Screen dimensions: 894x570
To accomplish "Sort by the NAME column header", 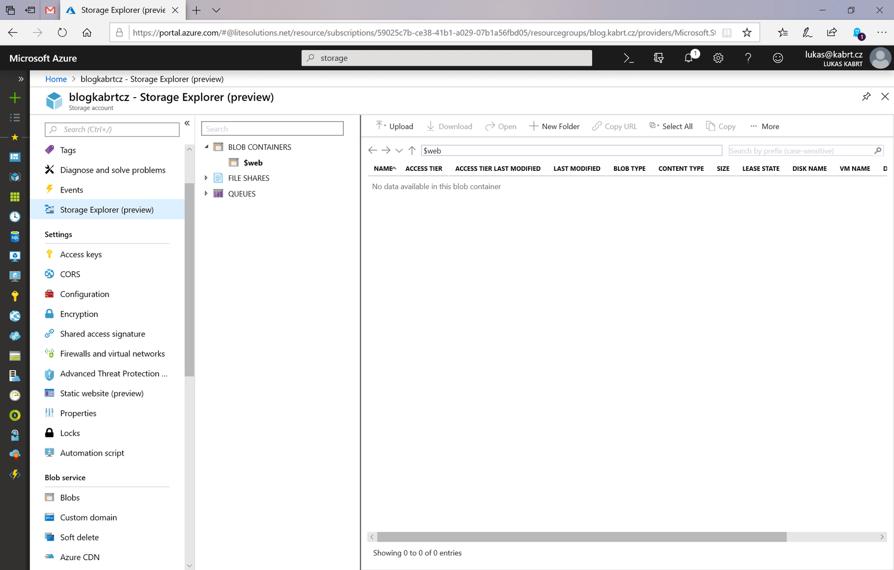I will point(383,169).
